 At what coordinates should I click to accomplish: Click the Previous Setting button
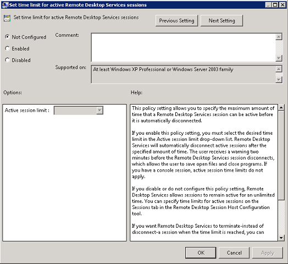coord(176,20)
